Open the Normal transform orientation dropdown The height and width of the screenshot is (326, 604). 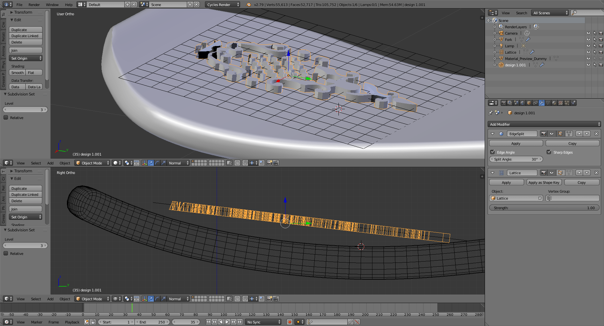tap(177, 163)
